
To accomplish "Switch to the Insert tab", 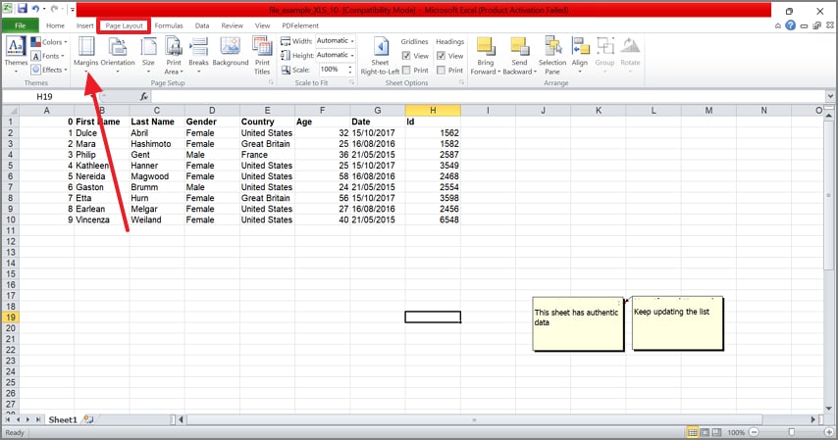I will 84,25.
